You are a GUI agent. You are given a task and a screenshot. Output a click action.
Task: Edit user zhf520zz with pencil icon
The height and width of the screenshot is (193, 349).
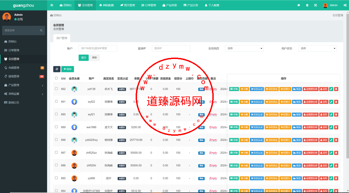point(331,153)
